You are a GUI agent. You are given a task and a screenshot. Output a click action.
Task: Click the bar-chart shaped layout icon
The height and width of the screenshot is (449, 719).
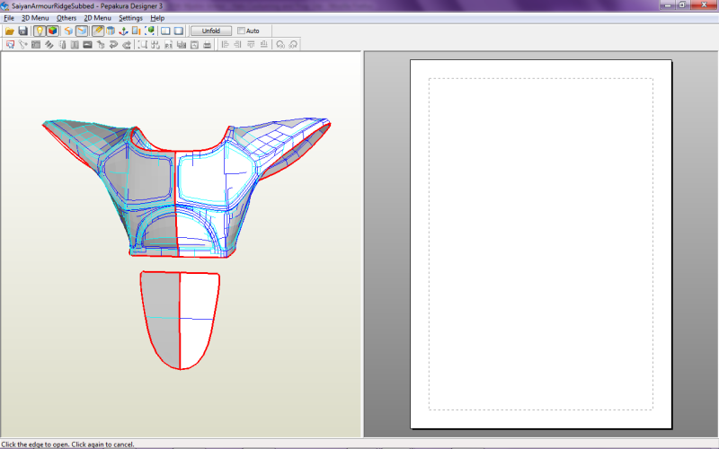point(182,44)
